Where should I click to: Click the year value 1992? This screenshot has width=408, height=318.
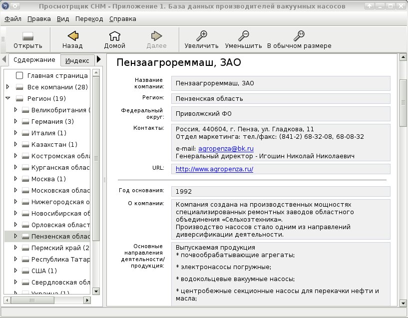(x=184, y=192)
